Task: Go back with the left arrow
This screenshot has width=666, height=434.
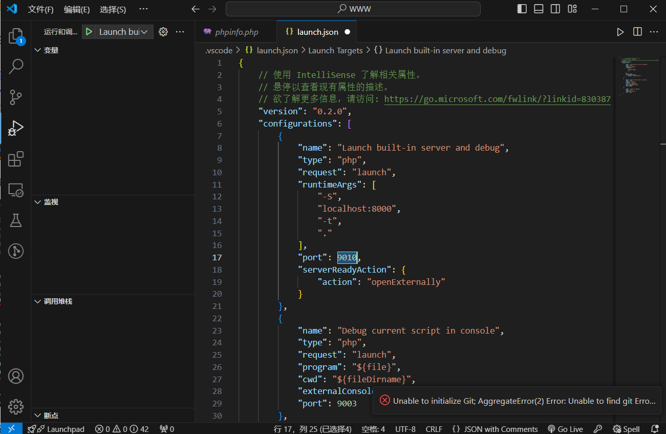Action: click(195, 9)
